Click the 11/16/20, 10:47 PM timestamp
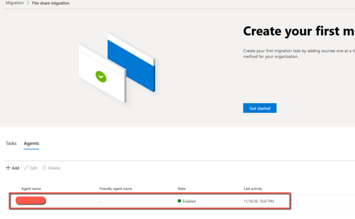The height and width of the screenshot is (219, 355). [x=258, y=201]
